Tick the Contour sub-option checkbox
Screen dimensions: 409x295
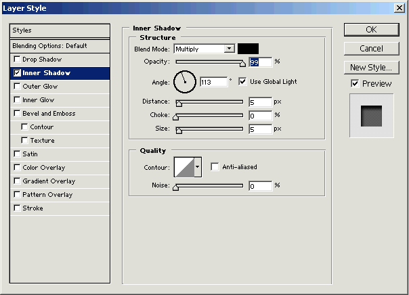click(24, 127)
